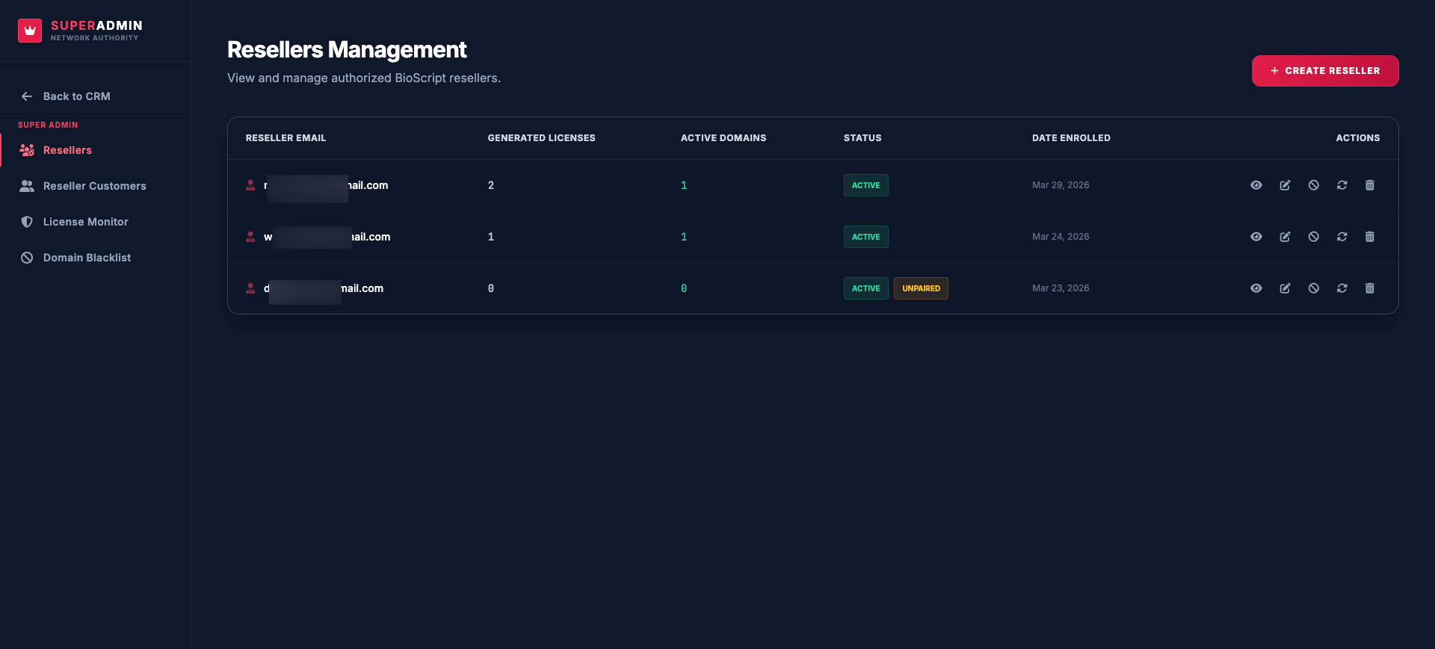Click the Actions column header
This screenshot has width=1435, height=649.
[1358, 138]
